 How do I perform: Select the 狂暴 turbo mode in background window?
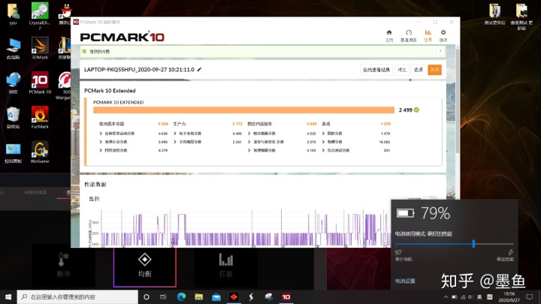pos(226,266)
